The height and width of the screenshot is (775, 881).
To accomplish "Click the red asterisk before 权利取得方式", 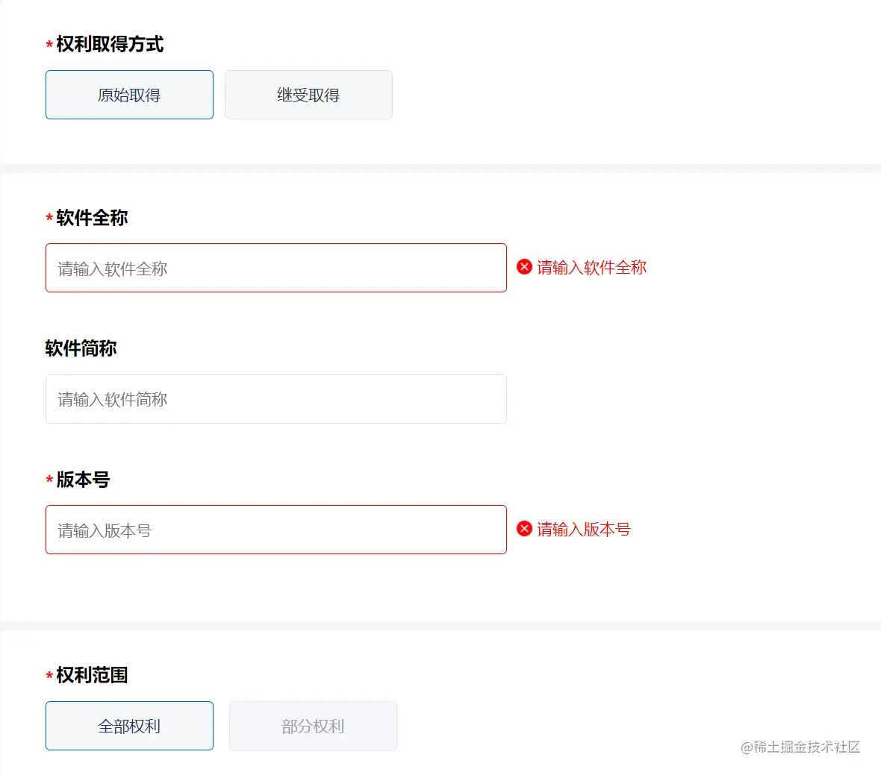I will [x=49, y=46].
